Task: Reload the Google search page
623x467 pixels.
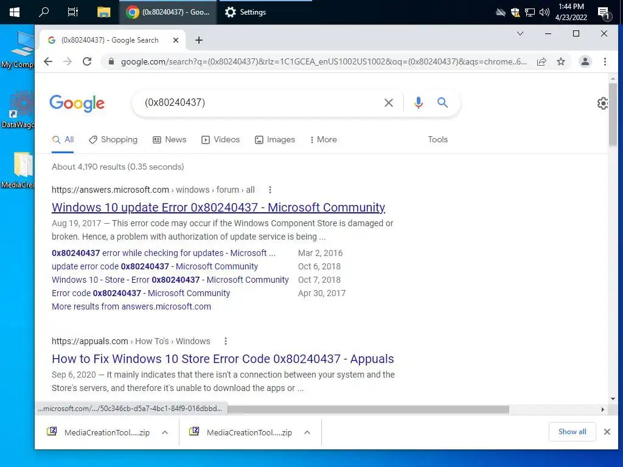Action: [x=87, y=61]
